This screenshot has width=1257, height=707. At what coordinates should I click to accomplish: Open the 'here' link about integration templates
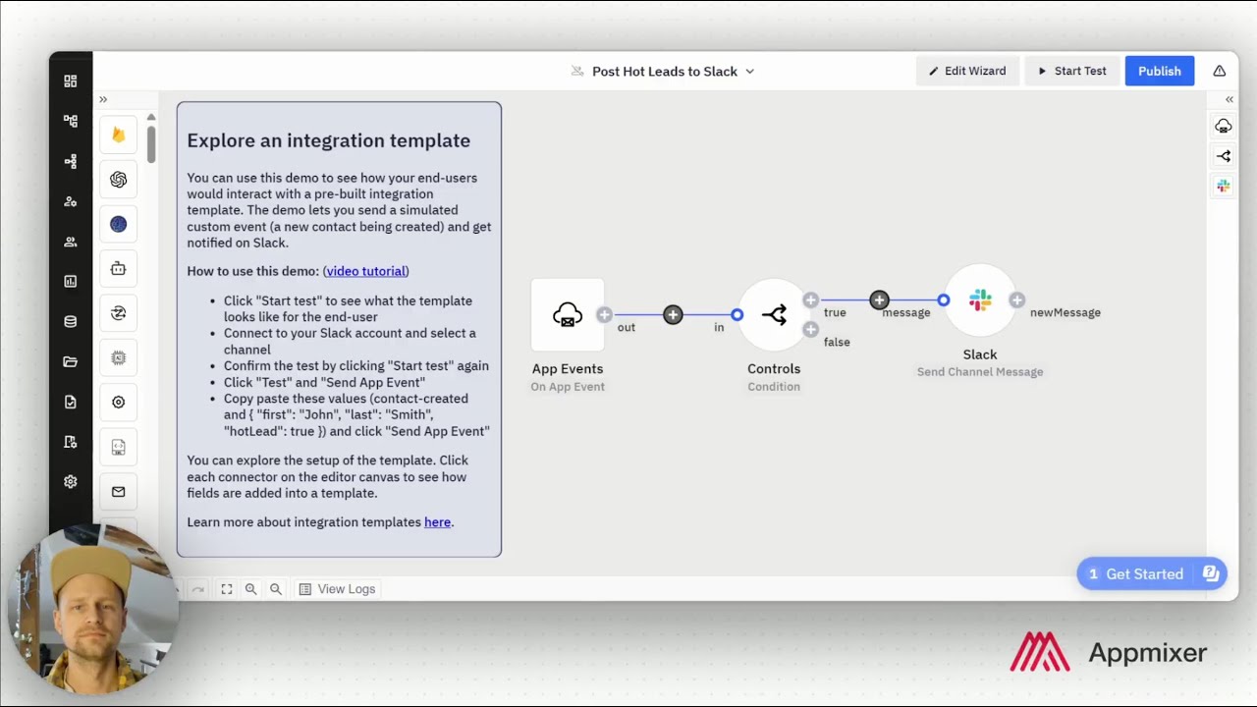(x=437, y=522)
